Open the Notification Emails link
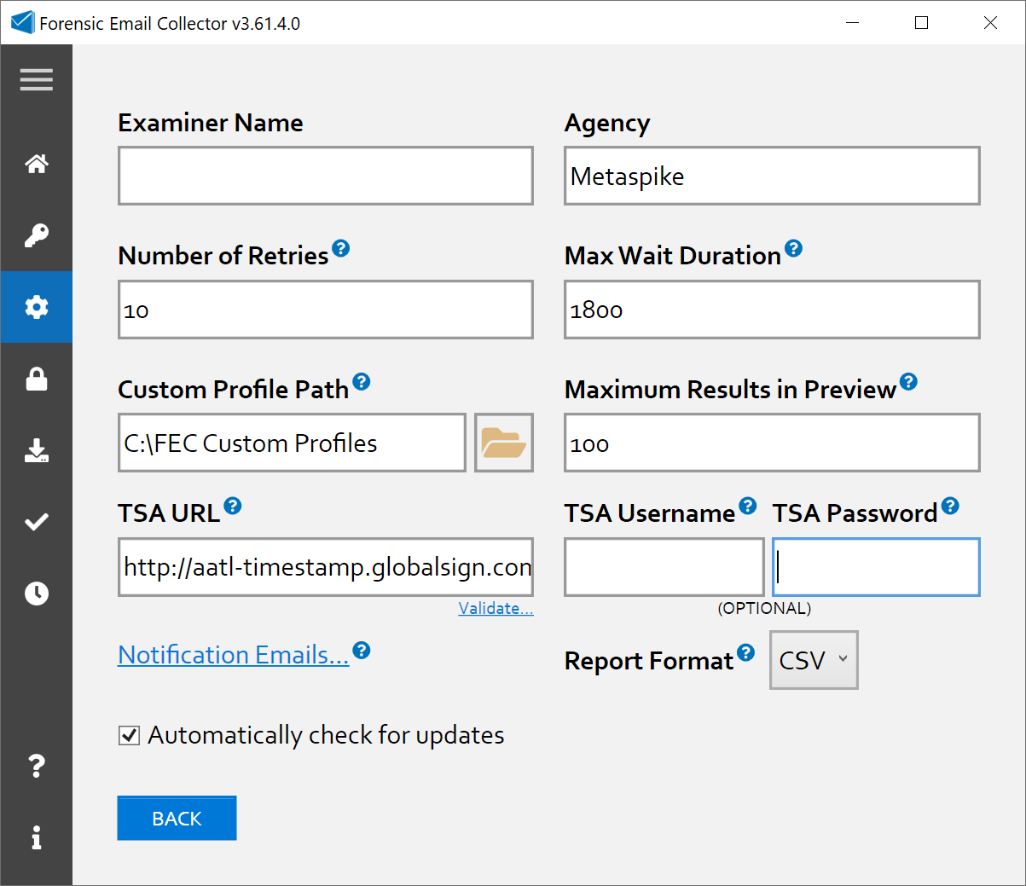 click(233, 655)
